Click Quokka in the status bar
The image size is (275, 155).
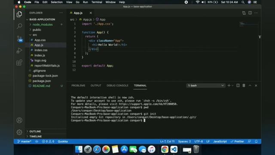tap(63, 142)
